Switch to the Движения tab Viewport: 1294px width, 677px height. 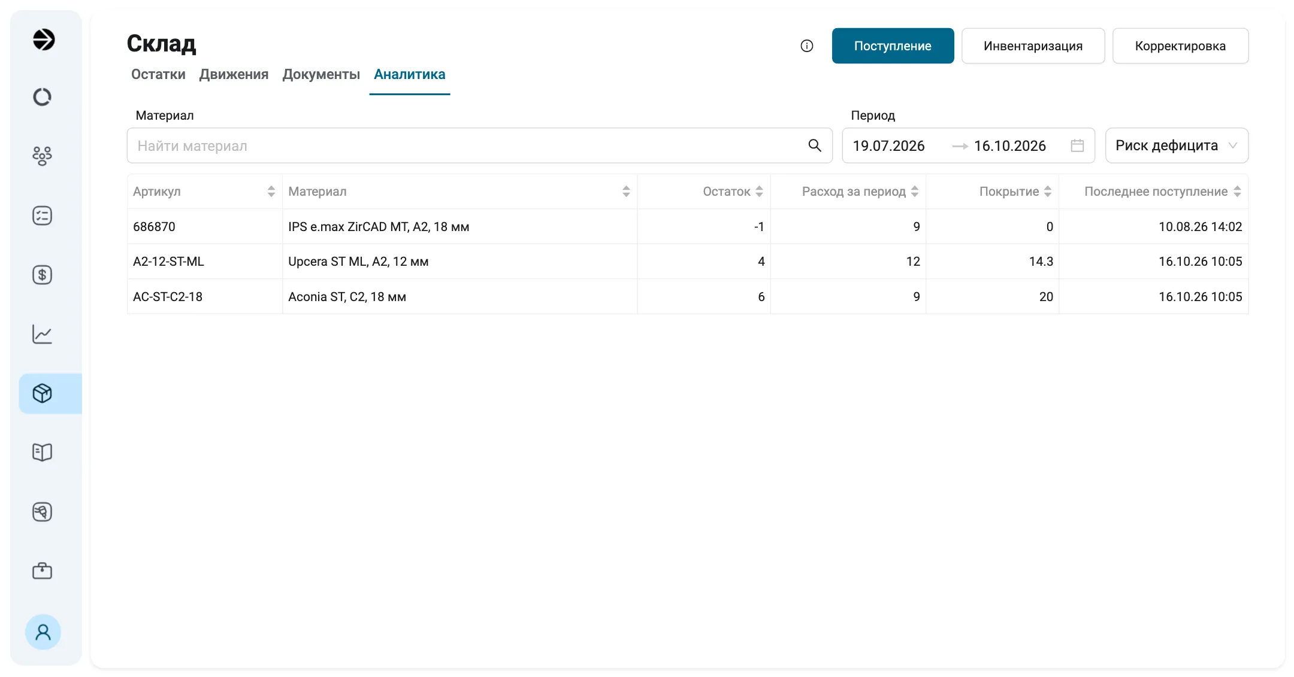[234, 74]
